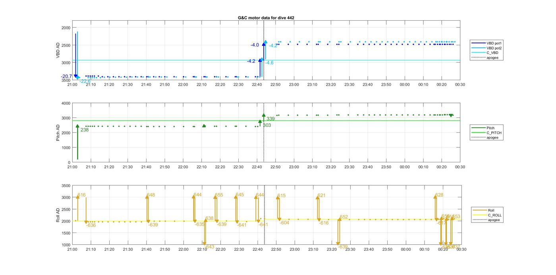This screenshot has height=275, width=556.
Task: Click the light blue '-4.2' VBD label
Action: tap(273, 46)
